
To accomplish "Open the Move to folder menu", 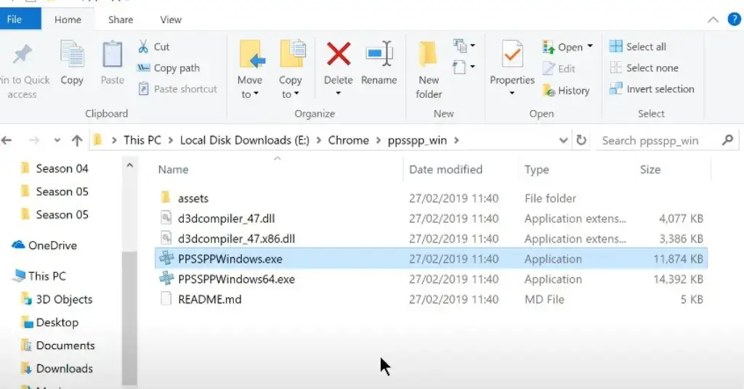I will [250, 69].
